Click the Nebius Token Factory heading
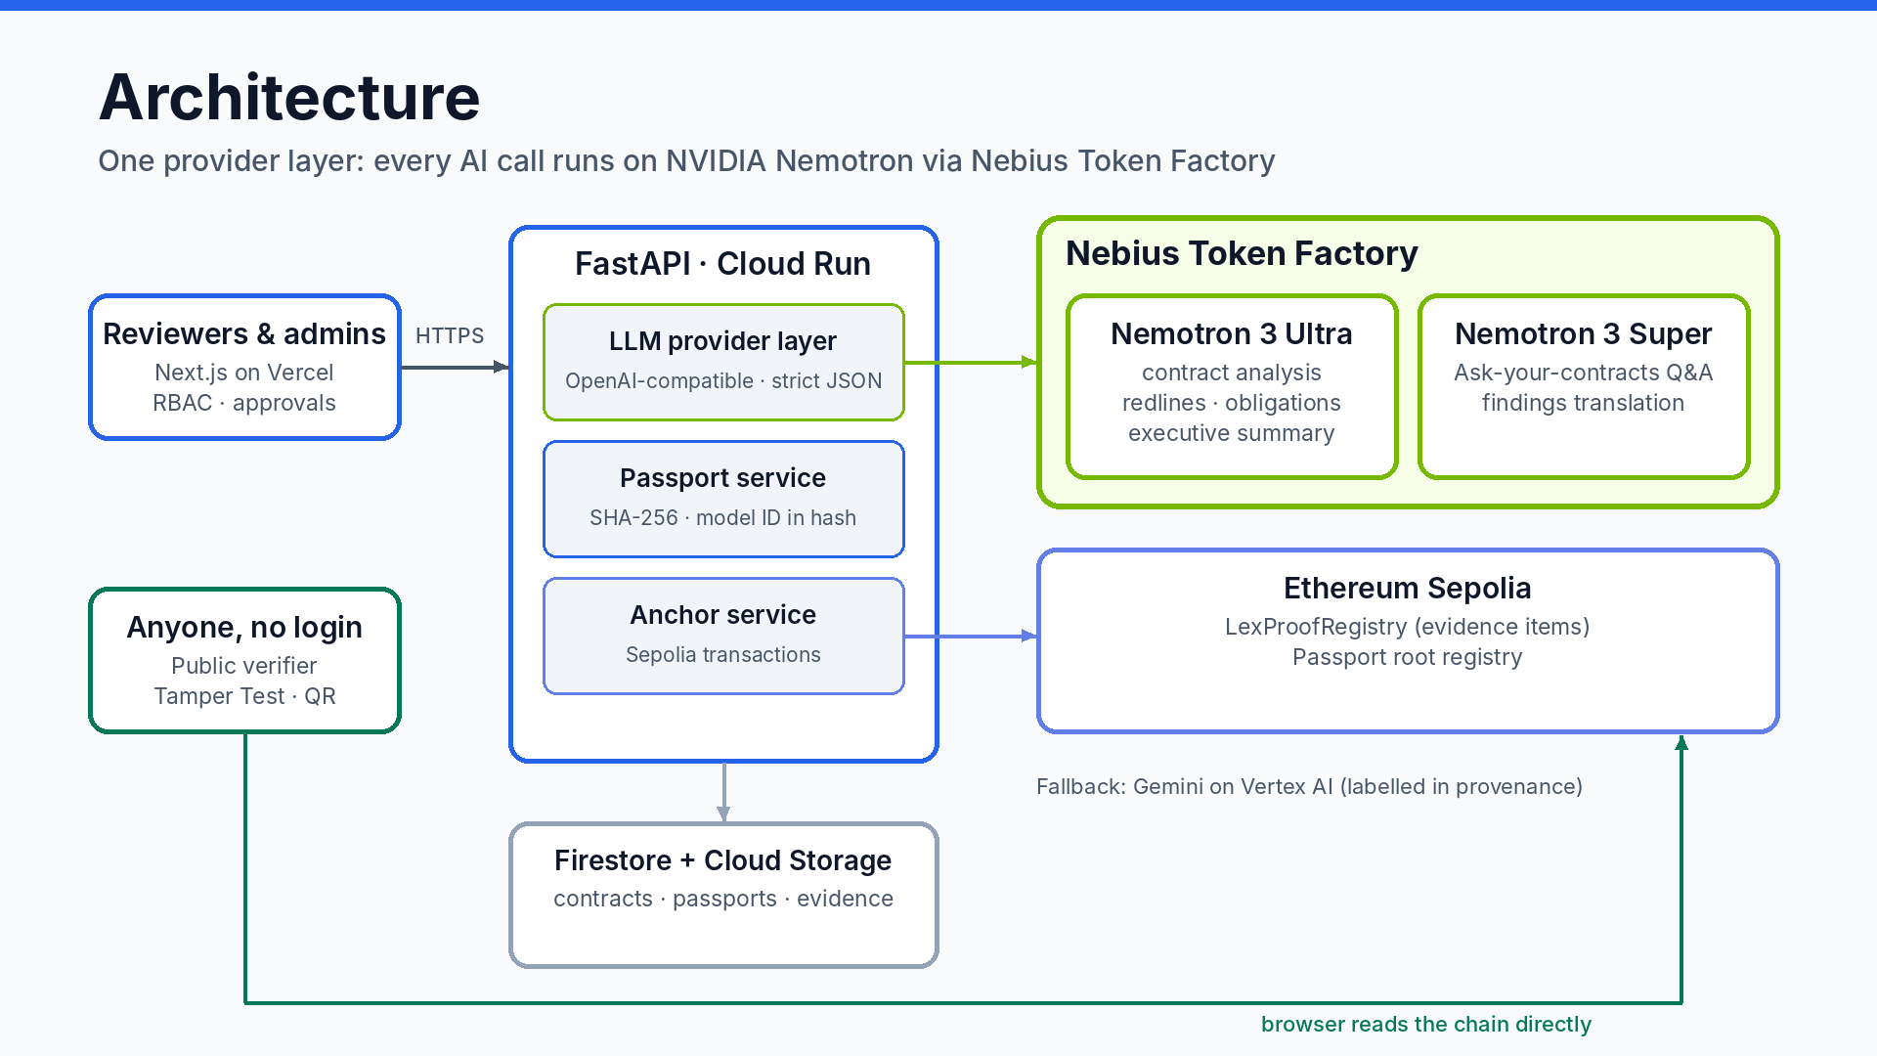The width and height of the screenshot is (1877, 1056). (1242, 253)
